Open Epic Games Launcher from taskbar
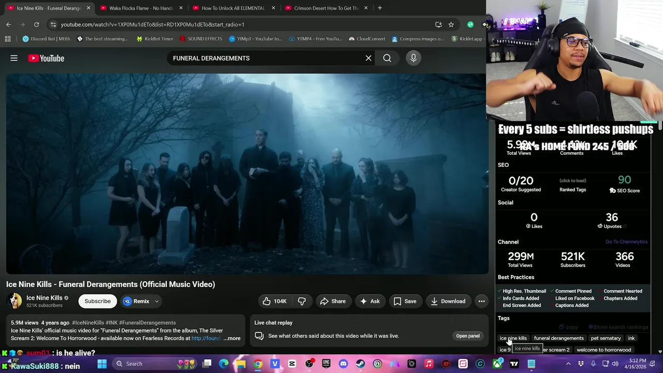Image resolution: width=663 pixels, height=373 pixels. tap(326, 364)
